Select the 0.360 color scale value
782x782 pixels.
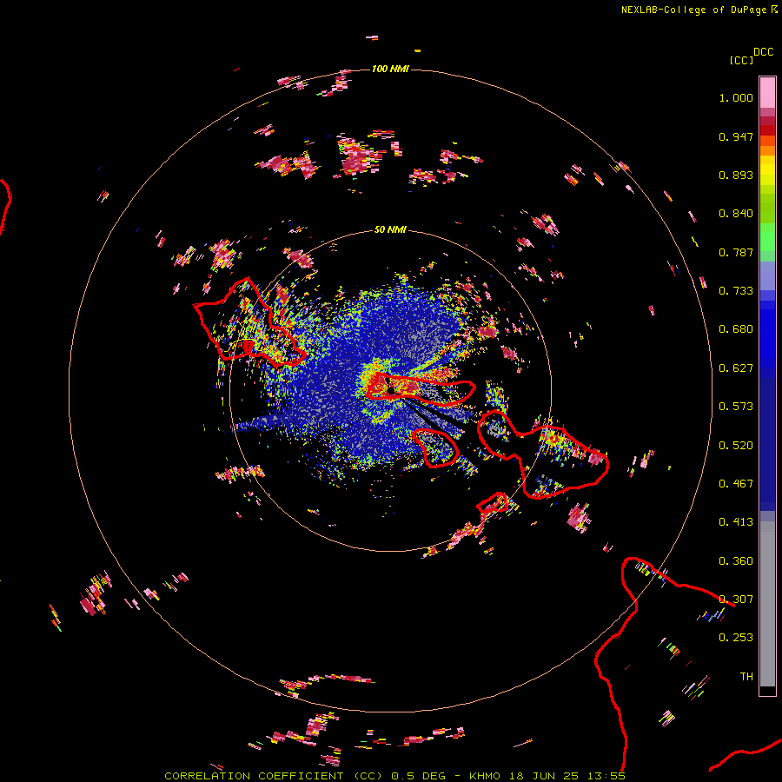coord(736,561)
